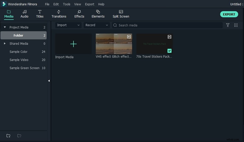Switch to the Transitions tab
This screenshot has width=244, height=142.
pyautogui.click(x=59, y=14)
